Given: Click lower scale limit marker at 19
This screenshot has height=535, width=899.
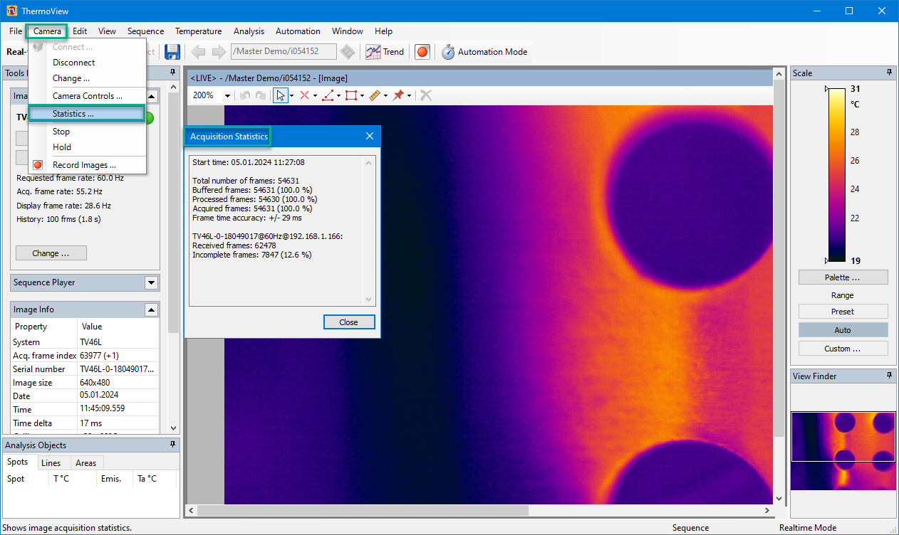Looking at the screenshot, I should [827, 260].
